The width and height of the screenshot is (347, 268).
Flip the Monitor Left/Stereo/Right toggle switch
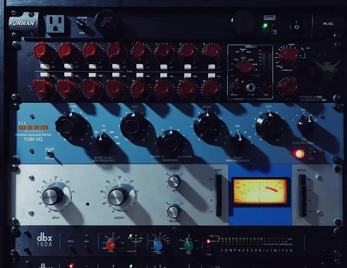click(243, 51)
